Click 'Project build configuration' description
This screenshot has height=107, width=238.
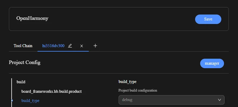click(138, 90)
